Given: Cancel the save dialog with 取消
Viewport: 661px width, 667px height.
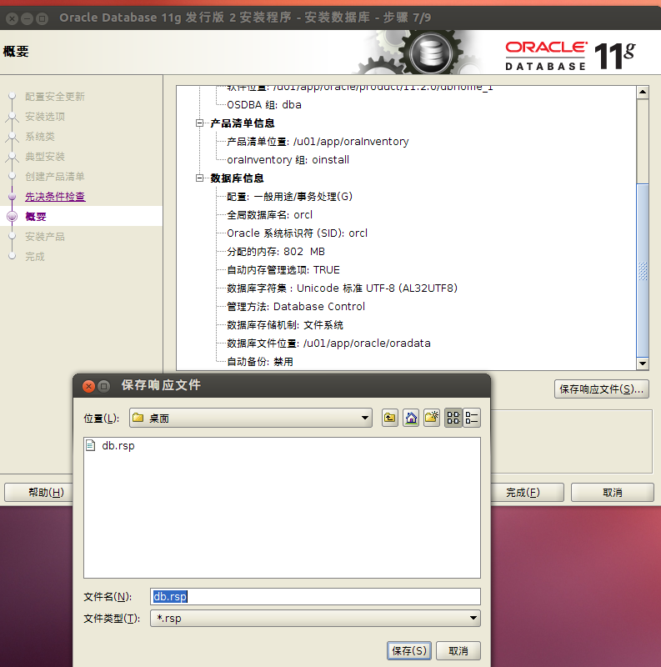Looking at the screenshot, I should 458,651.
